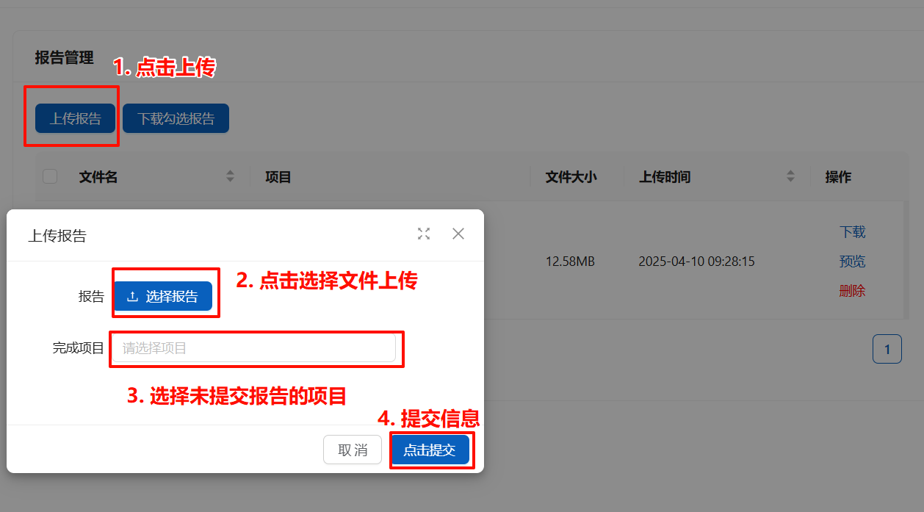Expand the upload dialog to fullscreen
Viewport: 924px width, 512px height.
pyautogui.click(x=424, y=234)
